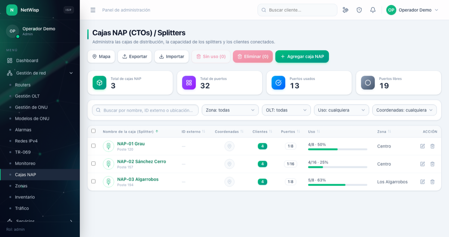Click the usage progress bar for NAP-01 Grau

click(x=337, y=149)
